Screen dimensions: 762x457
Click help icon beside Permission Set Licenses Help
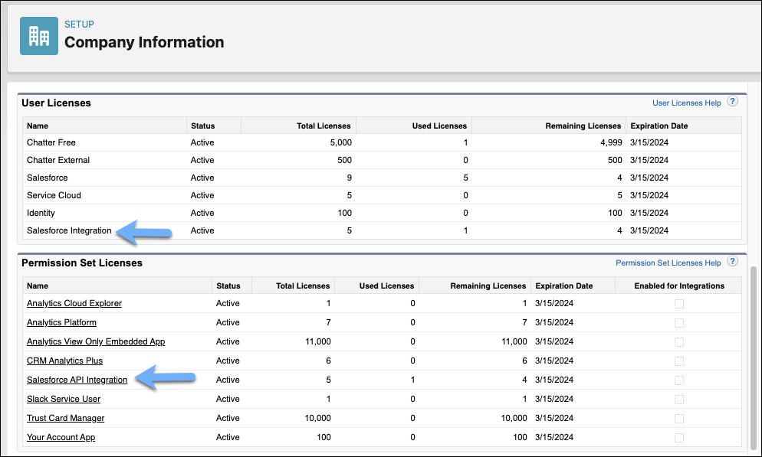(x=732, y=262)
